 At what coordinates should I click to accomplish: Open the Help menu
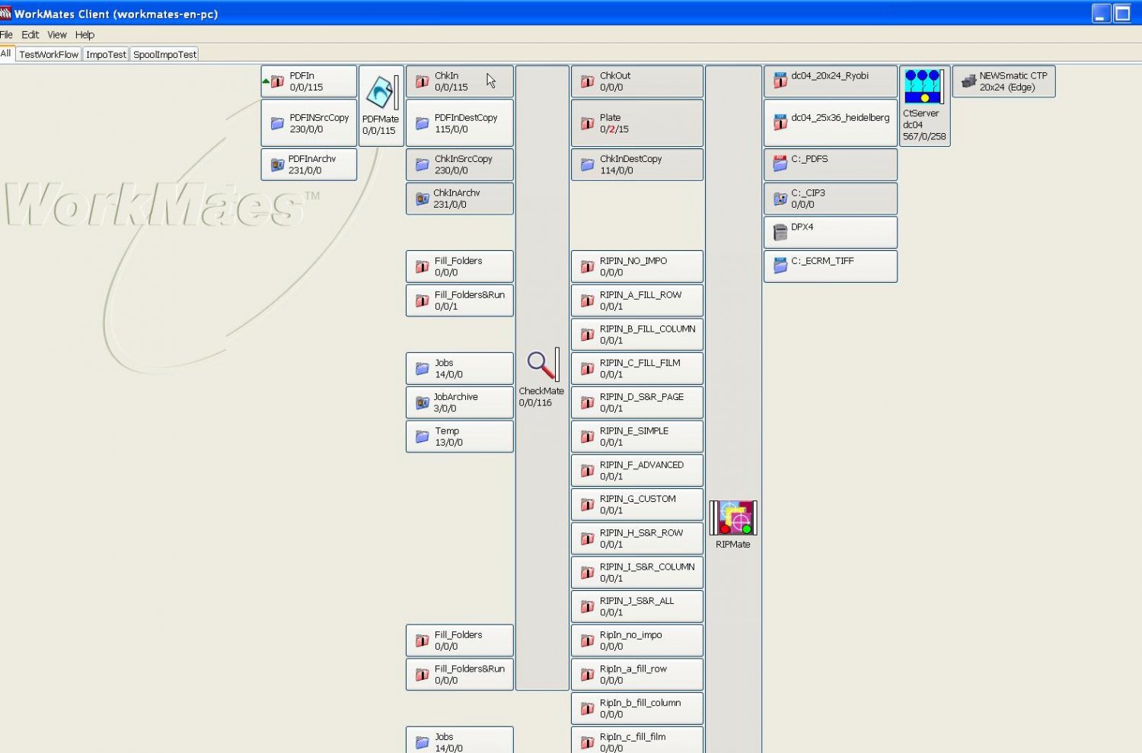click(x=85, y=35)
